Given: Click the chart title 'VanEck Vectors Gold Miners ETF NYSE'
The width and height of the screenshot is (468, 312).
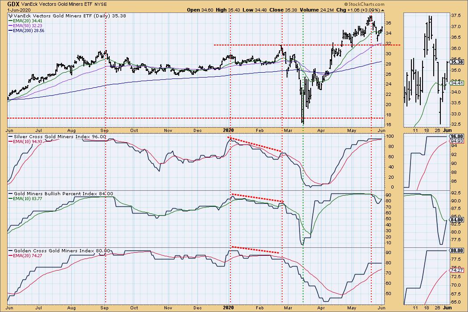Looking at the screenshot, I should (64, 4).
